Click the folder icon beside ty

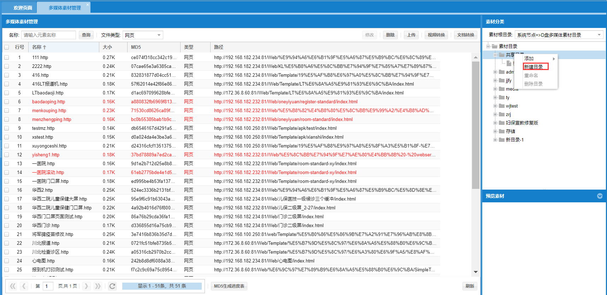coord(502,97)
